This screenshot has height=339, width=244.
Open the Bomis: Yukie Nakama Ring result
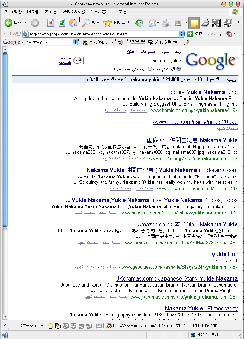coord(203,92)
